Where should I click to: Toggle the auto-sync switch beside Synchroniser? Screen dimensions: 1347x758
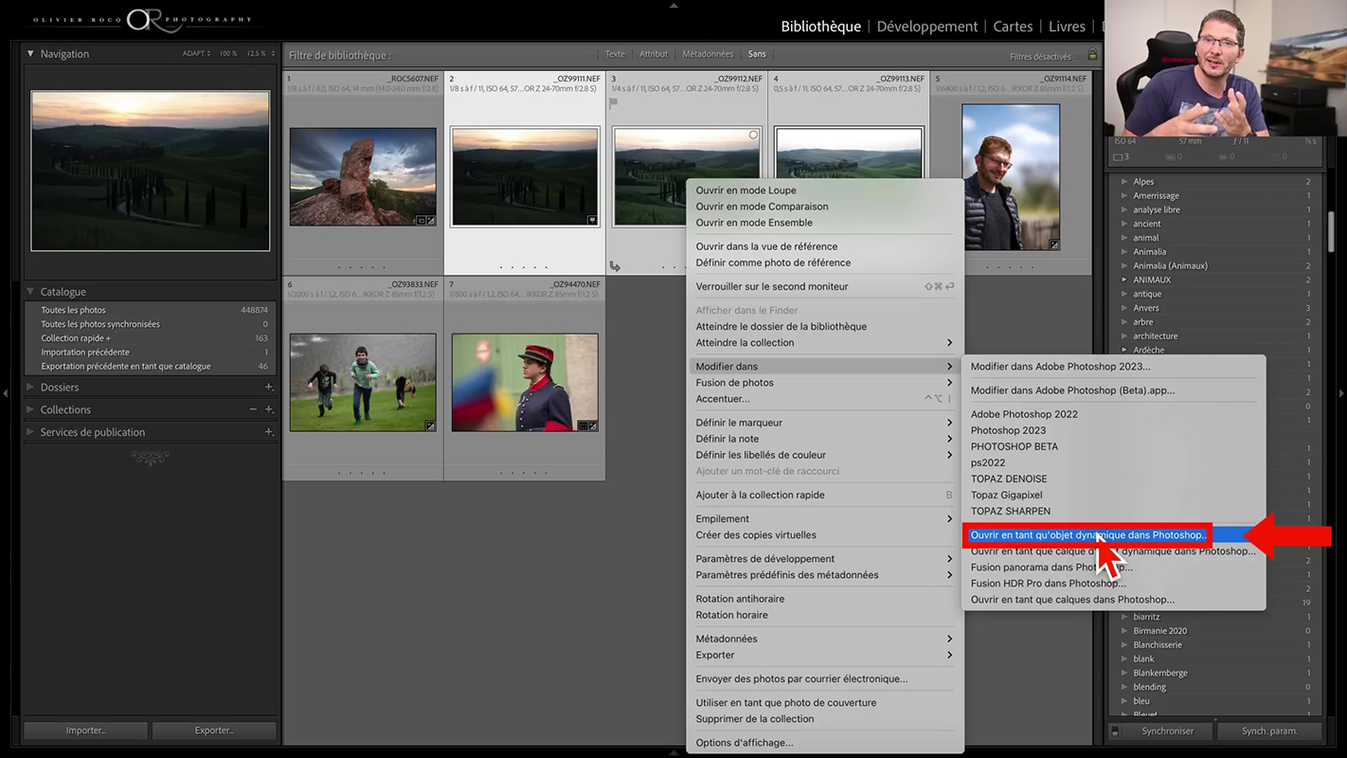(x=1115, y=731)
